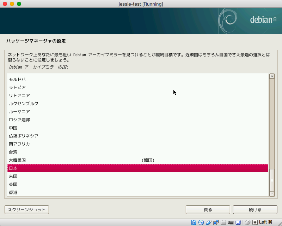Select 南アフリカ in the country list
282x226 pixels.
pos(138,144)
